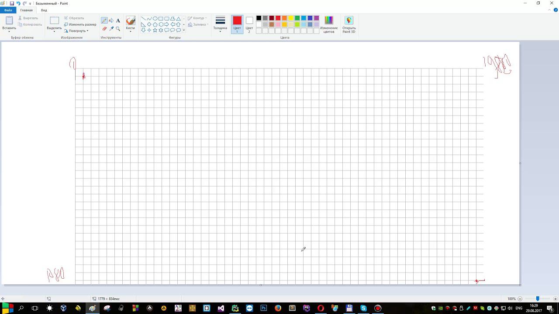Choose the Diamond shape

coord(149,24)
